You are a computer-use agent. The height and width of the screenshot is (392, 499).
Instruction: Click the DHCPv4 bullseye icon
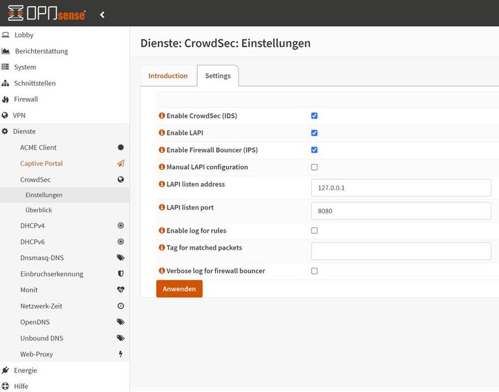[x=121, y=225]
